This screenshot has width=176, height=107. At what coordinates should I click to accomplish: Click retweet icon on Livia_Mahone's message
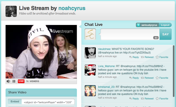tap(142, 78)
